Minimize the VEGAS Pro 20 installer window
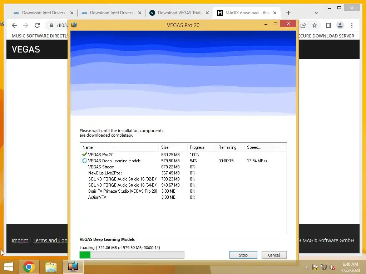 click(x=266, y=24)
